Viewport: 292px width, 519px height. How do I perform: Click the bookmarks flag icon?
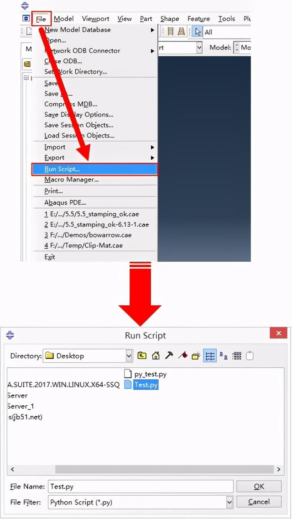pyautogui.click(x=183, y=355)
